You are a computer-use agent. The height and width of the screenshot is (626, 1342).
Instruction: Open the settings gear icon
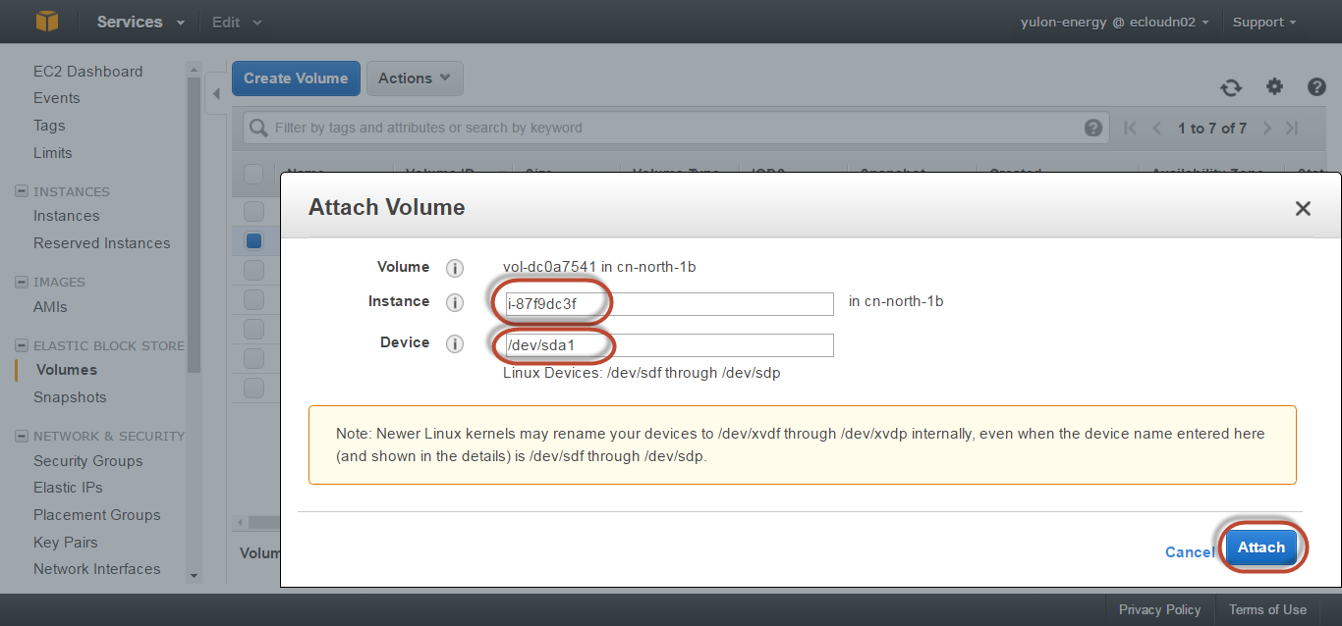pos(1274,87)
